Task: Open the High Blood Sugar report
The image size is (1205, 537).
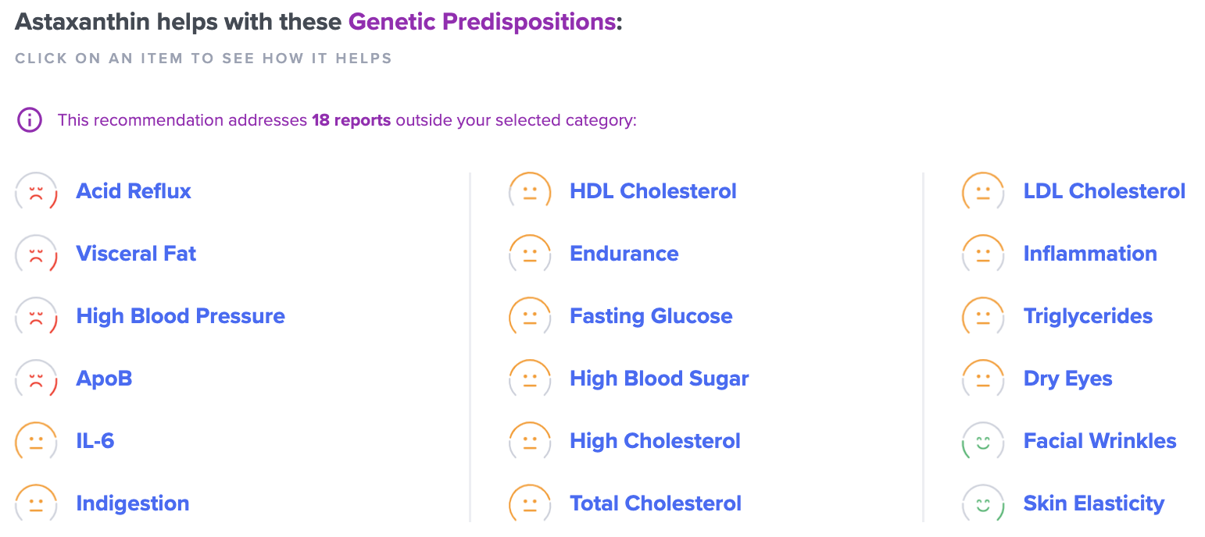Action: pos(659,379)
